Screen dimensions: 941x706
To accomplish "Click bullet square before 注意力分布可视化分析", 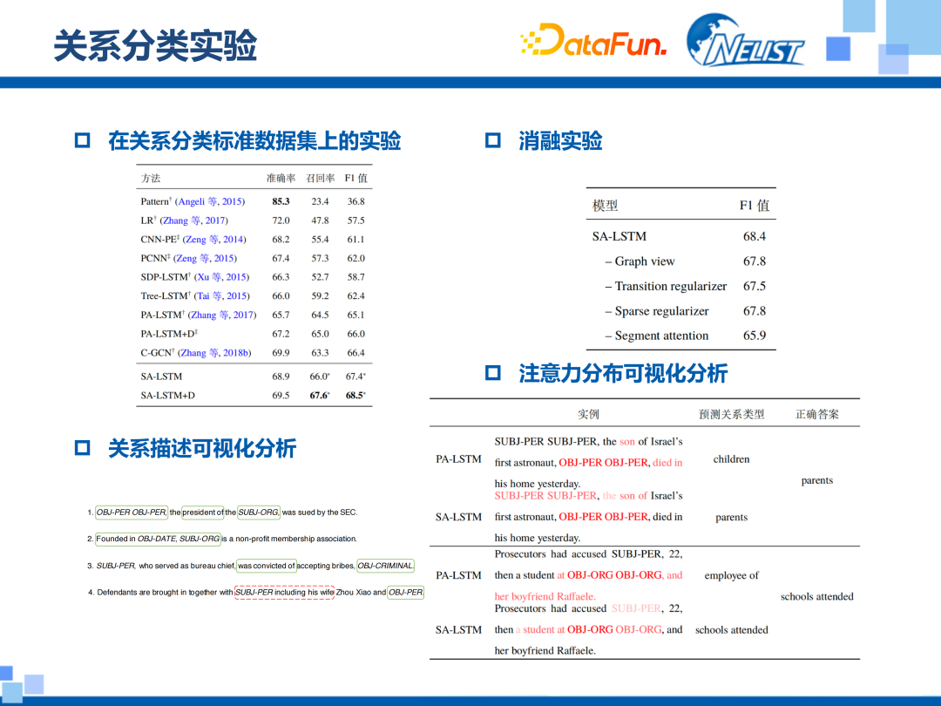I will [492, 373].
